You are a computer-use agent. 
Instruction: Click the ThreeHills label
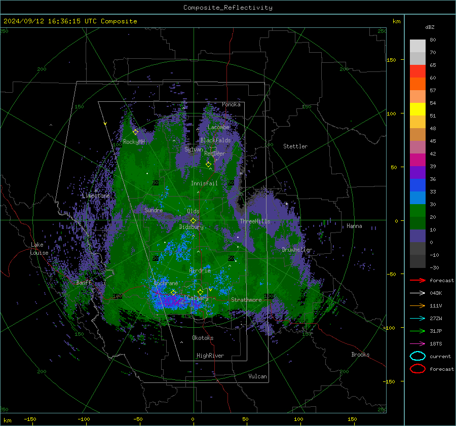tap(255, 221)
